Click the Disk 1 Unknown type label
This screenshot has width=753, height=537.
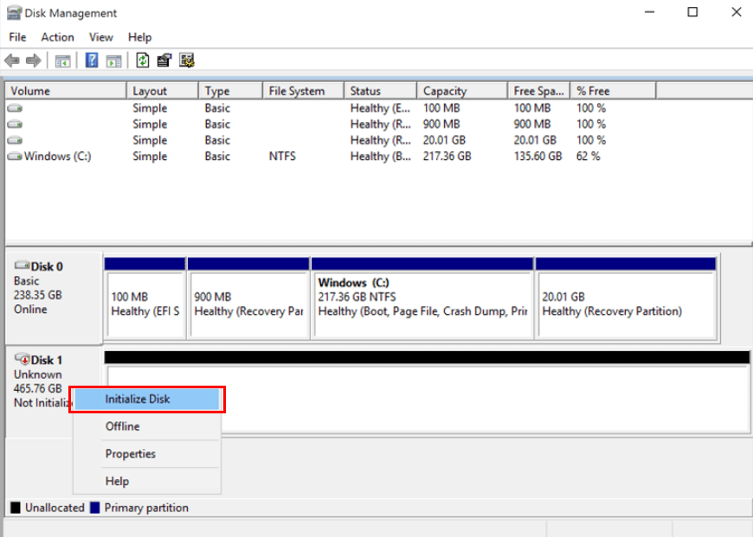[38, 374]
